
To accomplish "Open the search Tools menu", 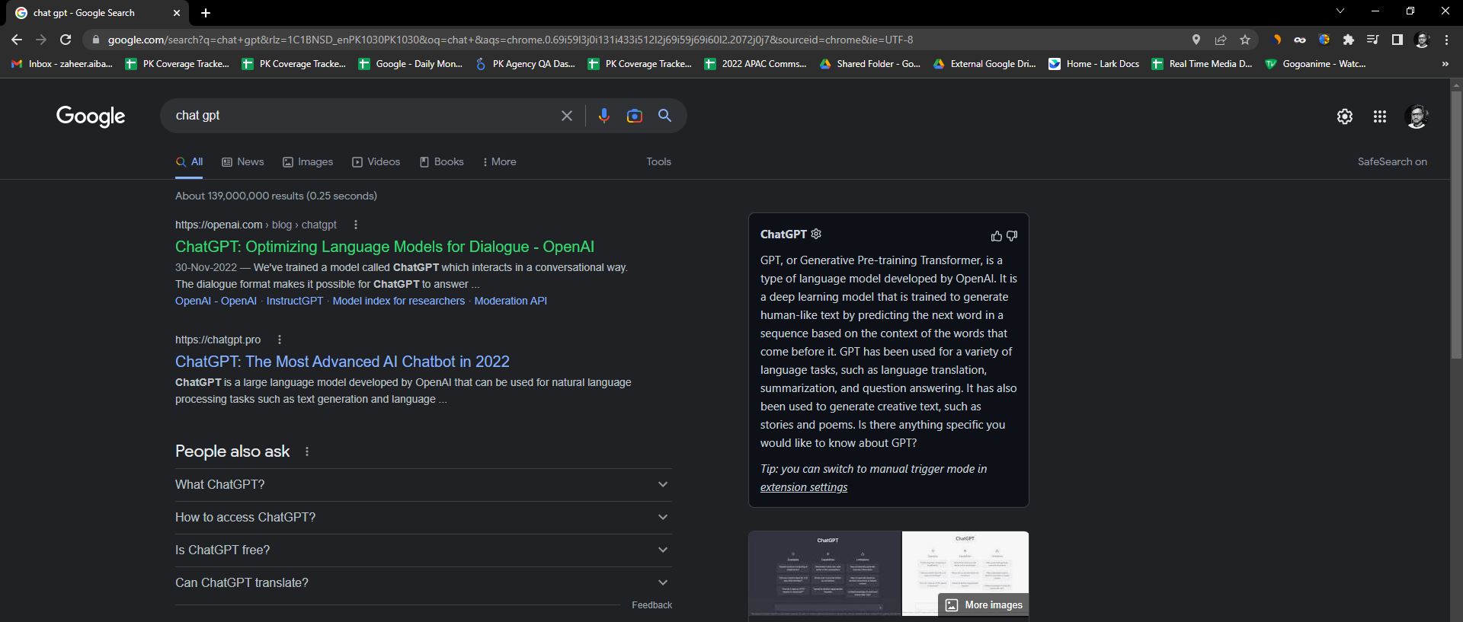I will click(658, 161).
